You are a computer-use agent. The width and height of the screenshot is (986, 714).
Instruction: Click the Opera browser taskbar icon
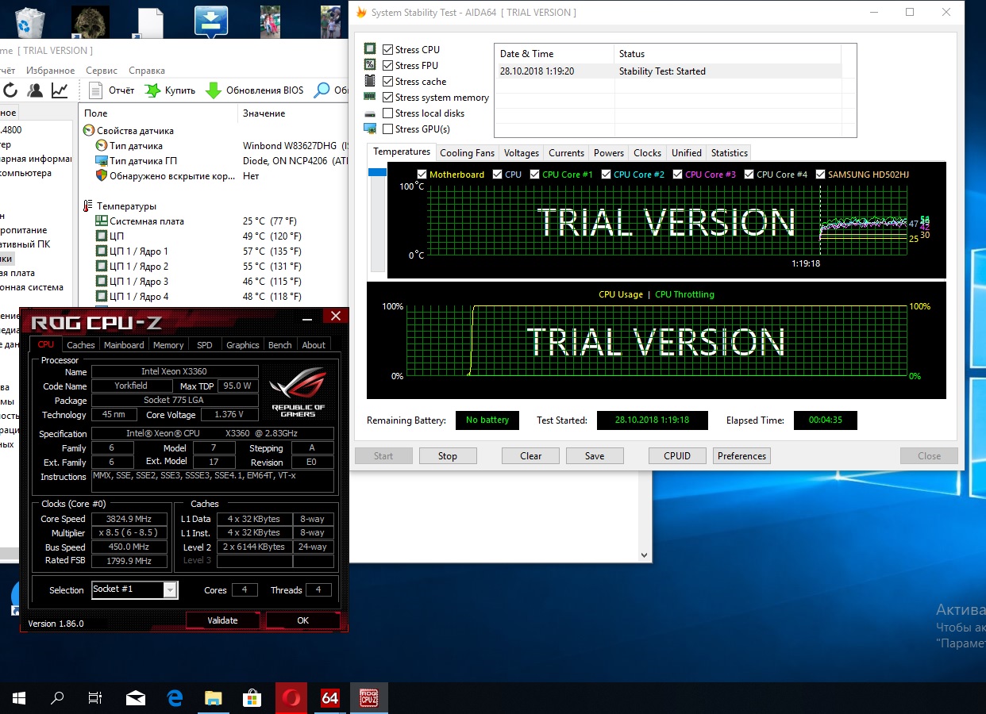coord(291,698)
